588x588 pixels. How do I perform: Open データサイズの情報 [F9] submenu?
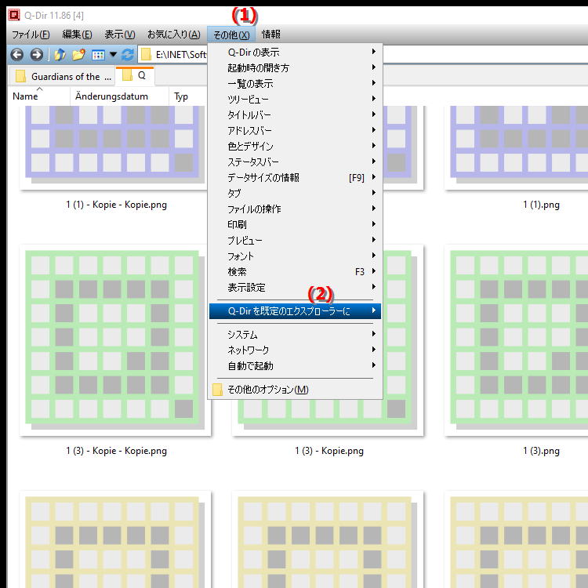295,178
